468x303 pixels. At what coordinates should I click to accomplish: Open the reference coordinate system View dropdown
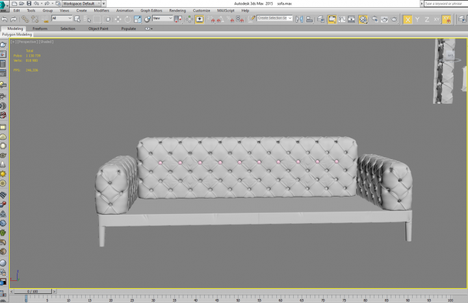point(162,18)
